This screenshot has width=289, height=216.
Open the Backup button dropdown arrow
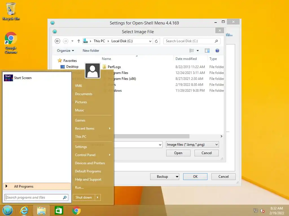177,177
